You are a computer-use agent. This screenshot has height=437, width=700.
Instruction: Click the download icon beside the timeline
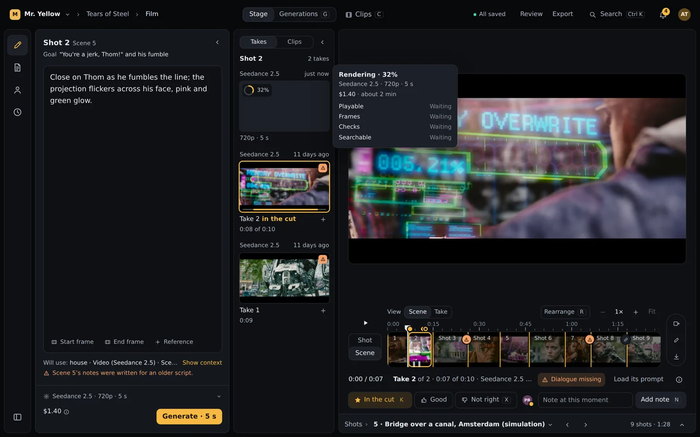click(x=676, y=357)
